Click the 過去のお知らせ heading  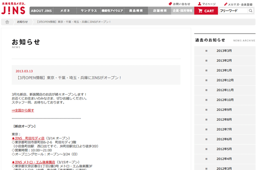pyautogui.click(x=210, y=40)
